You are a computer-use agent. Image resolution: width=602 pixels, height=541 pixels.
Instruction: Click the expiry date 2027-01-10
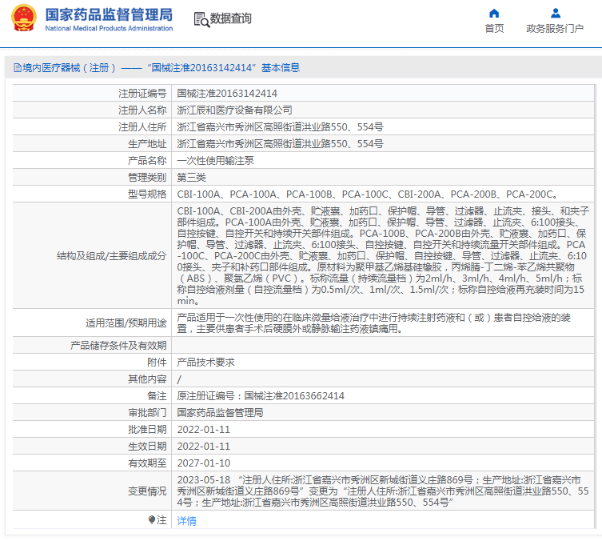204,463
